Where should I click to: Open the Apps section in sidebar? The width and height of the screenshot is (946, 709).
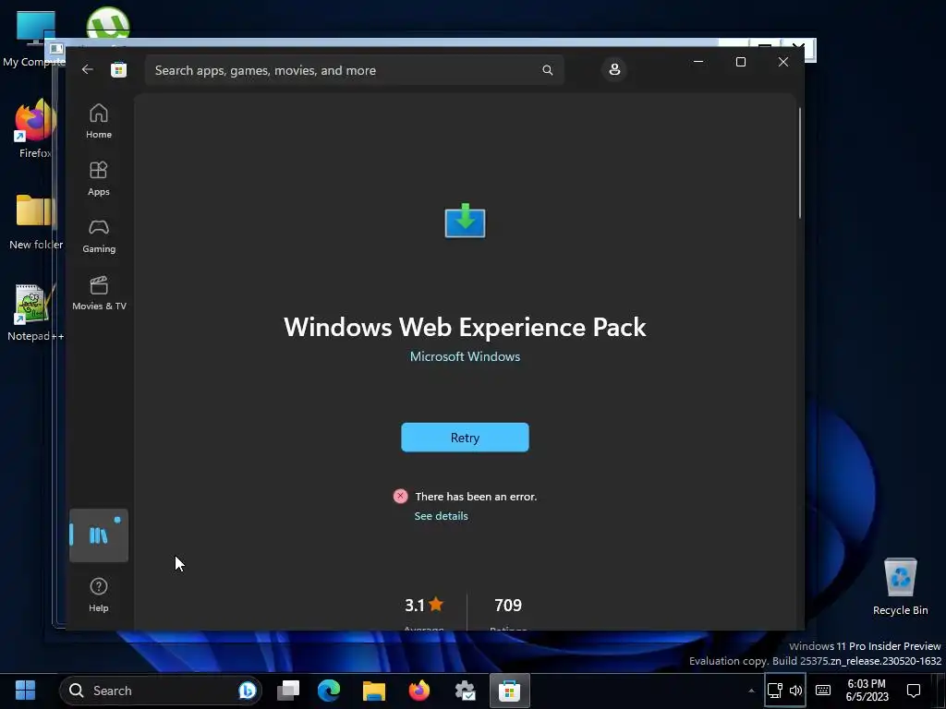click(x=99, y=178)
